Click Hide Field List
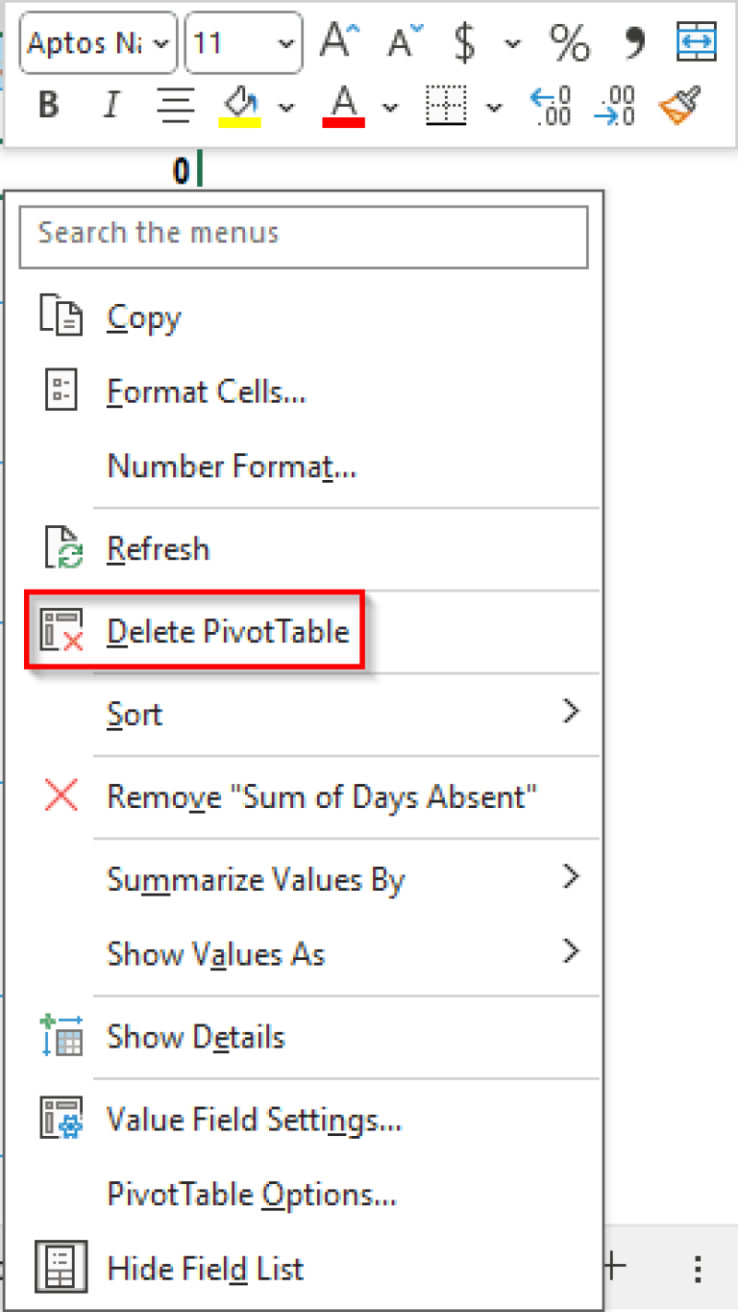This screenshot has height=1312, width=738. pos(205,1268)
